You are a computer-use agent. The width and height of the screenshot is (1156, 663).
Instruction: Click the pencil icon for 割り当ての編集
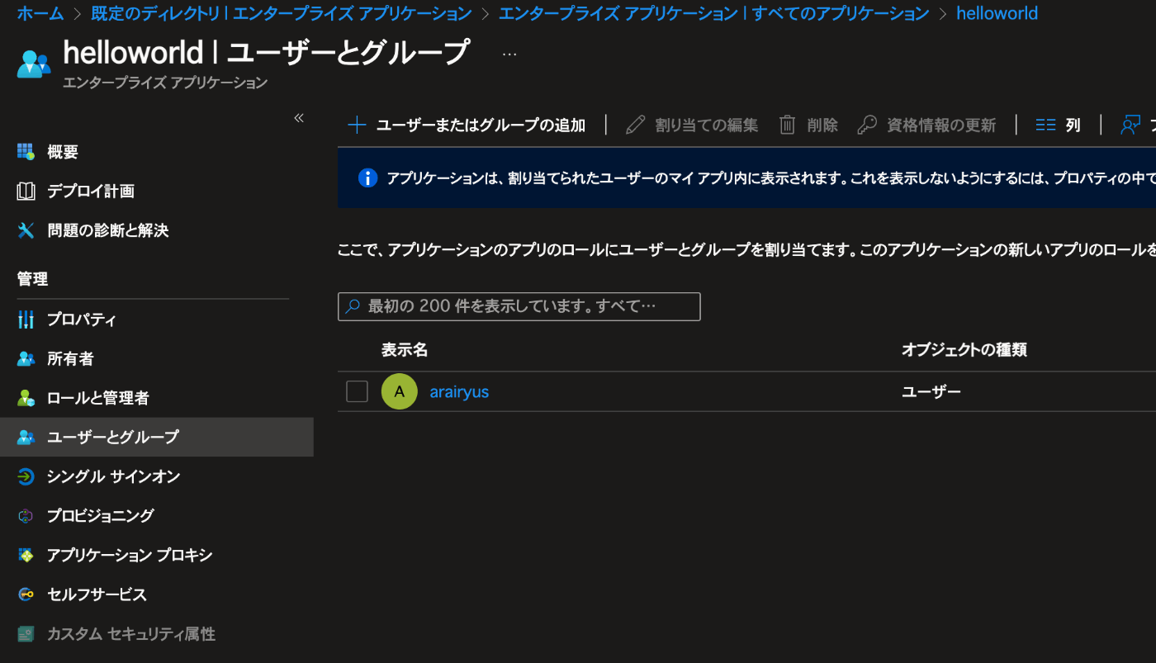tap(635, 125)
